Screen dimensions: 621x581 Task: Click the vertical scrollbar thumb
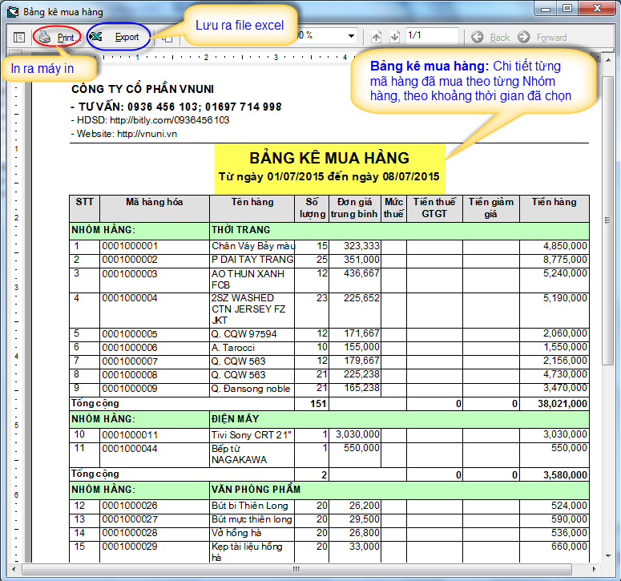pos(609,216)
